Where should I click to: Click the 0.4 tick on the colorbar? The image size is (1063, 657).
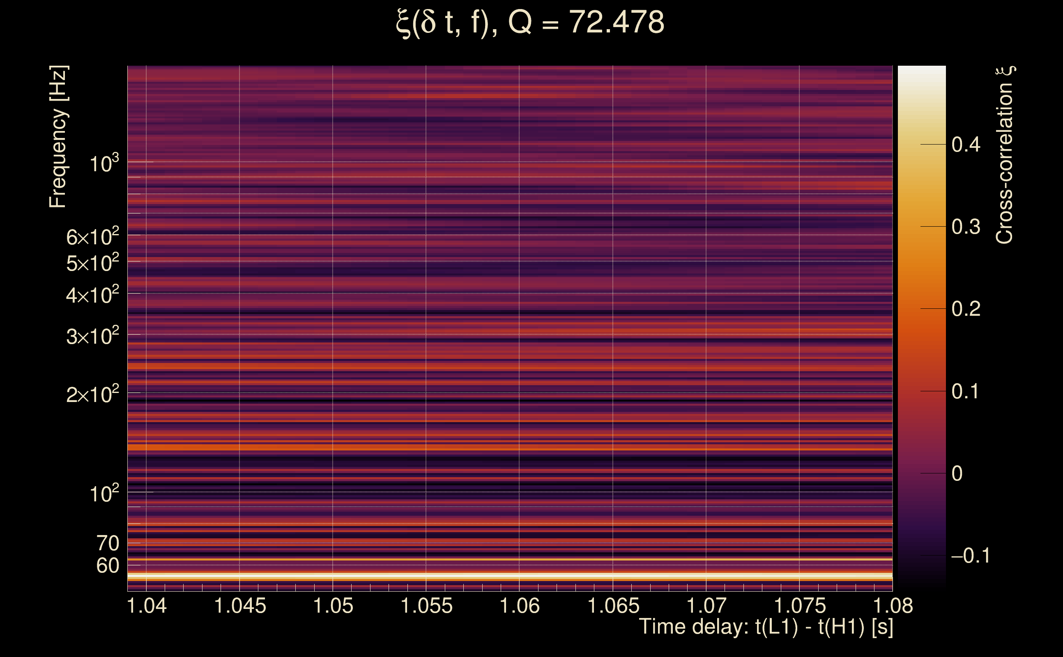click(x=966, y=144)
